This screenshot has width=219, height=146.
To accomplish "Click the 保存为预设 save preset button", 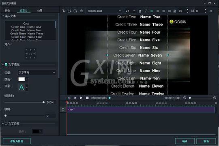I will pyautogui.click(x=17, y=141).
